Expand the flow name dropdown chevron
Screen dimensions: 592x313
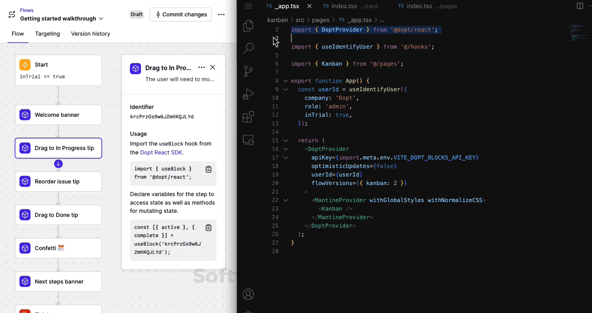[x=101, y=19]
